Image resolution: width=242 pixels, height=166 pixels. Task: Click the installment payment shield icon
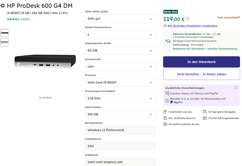point(167,101)
